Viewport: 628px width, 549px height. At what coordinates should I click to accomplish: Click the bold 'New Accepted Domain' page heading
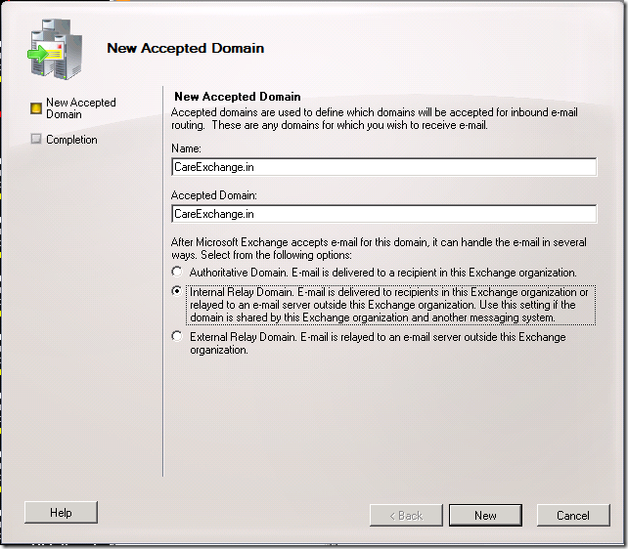pyautogui.click(x=238, y=97)
